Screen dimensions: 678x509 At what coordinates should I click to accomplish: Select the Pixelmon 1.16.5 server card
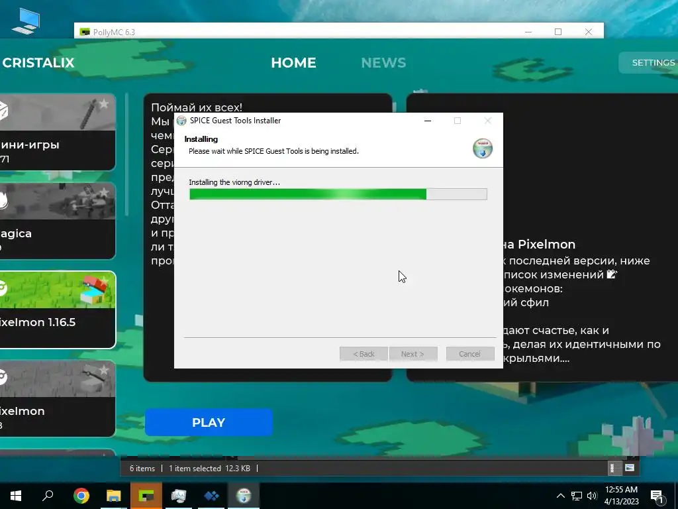tap(58, 310)
